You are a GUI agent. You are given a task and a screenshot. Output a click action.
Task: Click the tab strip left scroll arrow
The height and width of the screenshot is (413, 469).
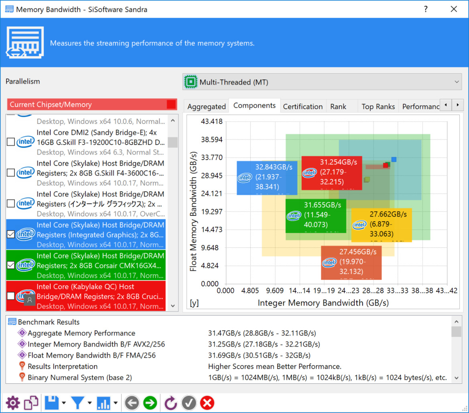(x=446, y=105)
